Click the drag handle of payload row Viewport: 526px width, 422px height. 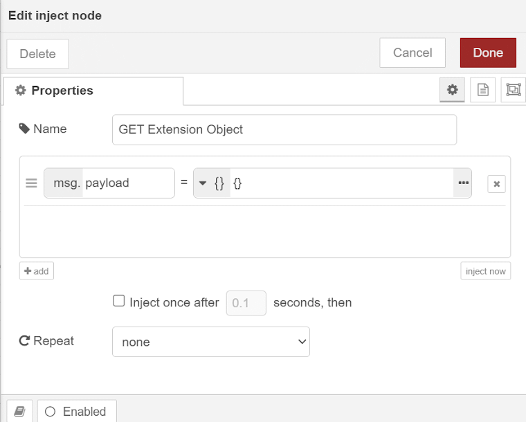pyautogui.click(x=31, y=183)
